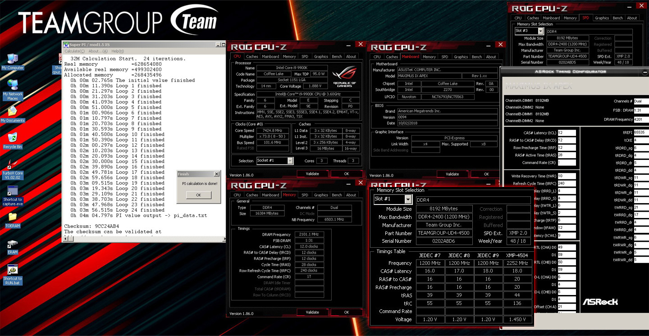Viewport: 649px width, 336px height.
Task: Open About tab in CPU-Z processor window
Action: 351,57
